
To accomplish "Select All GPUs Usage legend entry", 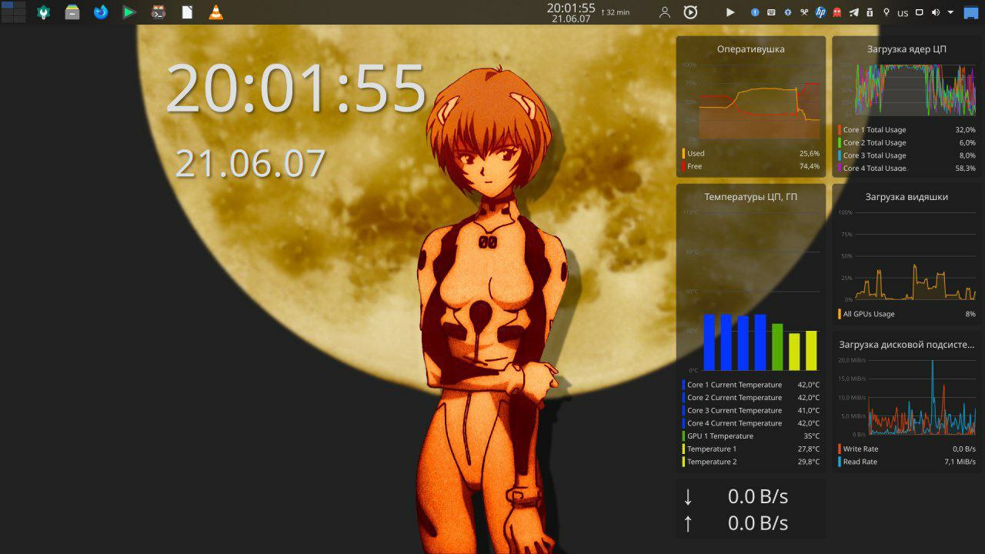I will (907, 314).
